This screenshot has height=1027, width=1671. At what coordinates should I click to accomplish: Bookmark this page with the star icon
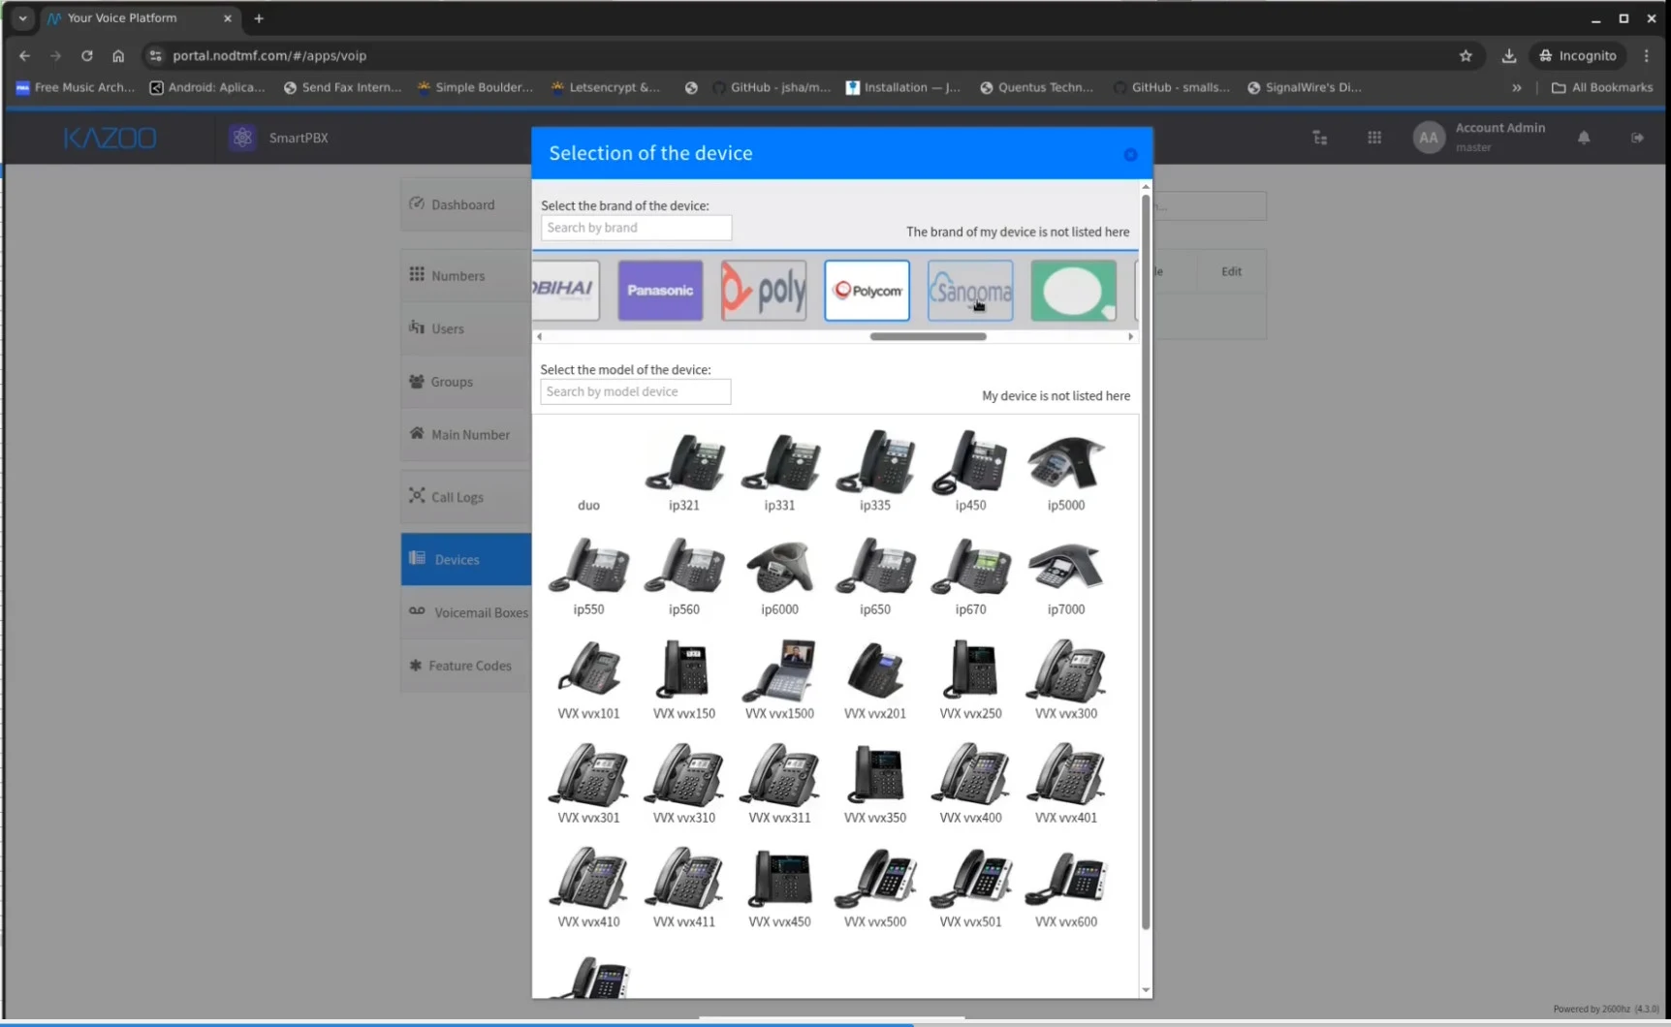[x=1466, y=56]
